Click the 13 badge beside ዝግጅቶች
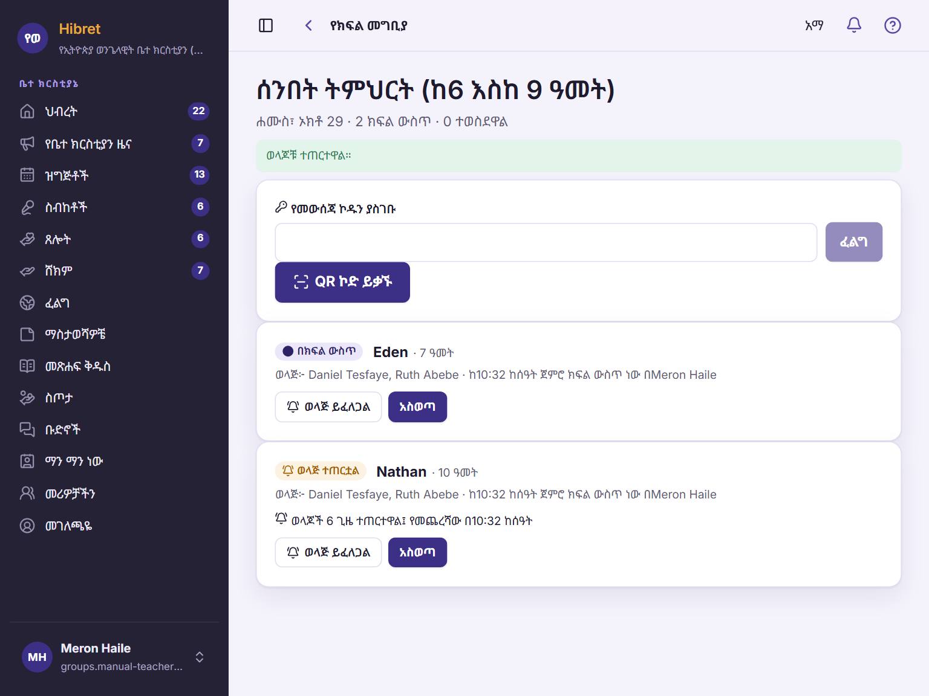Screen dimensions: 929x696 click(x=200, y=175)
